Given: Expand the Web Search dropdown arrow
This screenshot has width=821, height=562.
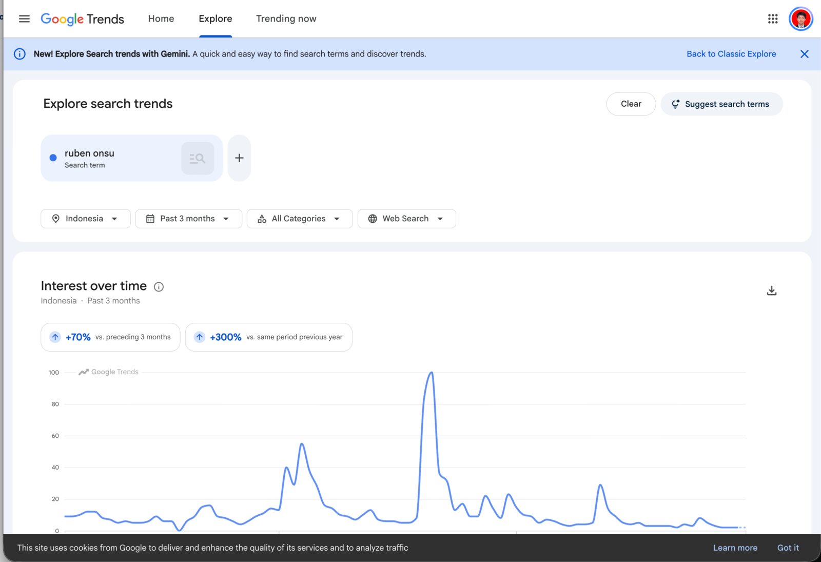Looking at the screenshot, I should [440, 219].
